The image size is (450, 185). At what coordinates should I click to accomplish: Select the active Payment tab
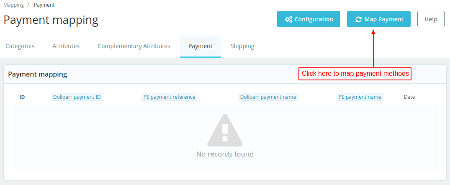click(201, 46)
